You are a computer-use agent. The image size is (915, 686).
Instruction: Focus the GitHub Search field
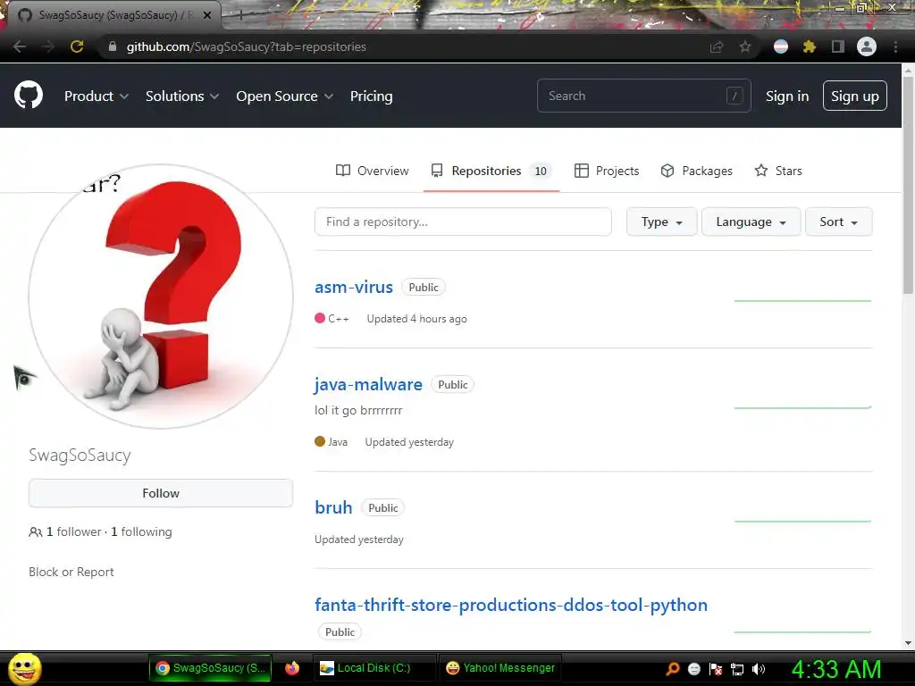[x=643, y=96]
